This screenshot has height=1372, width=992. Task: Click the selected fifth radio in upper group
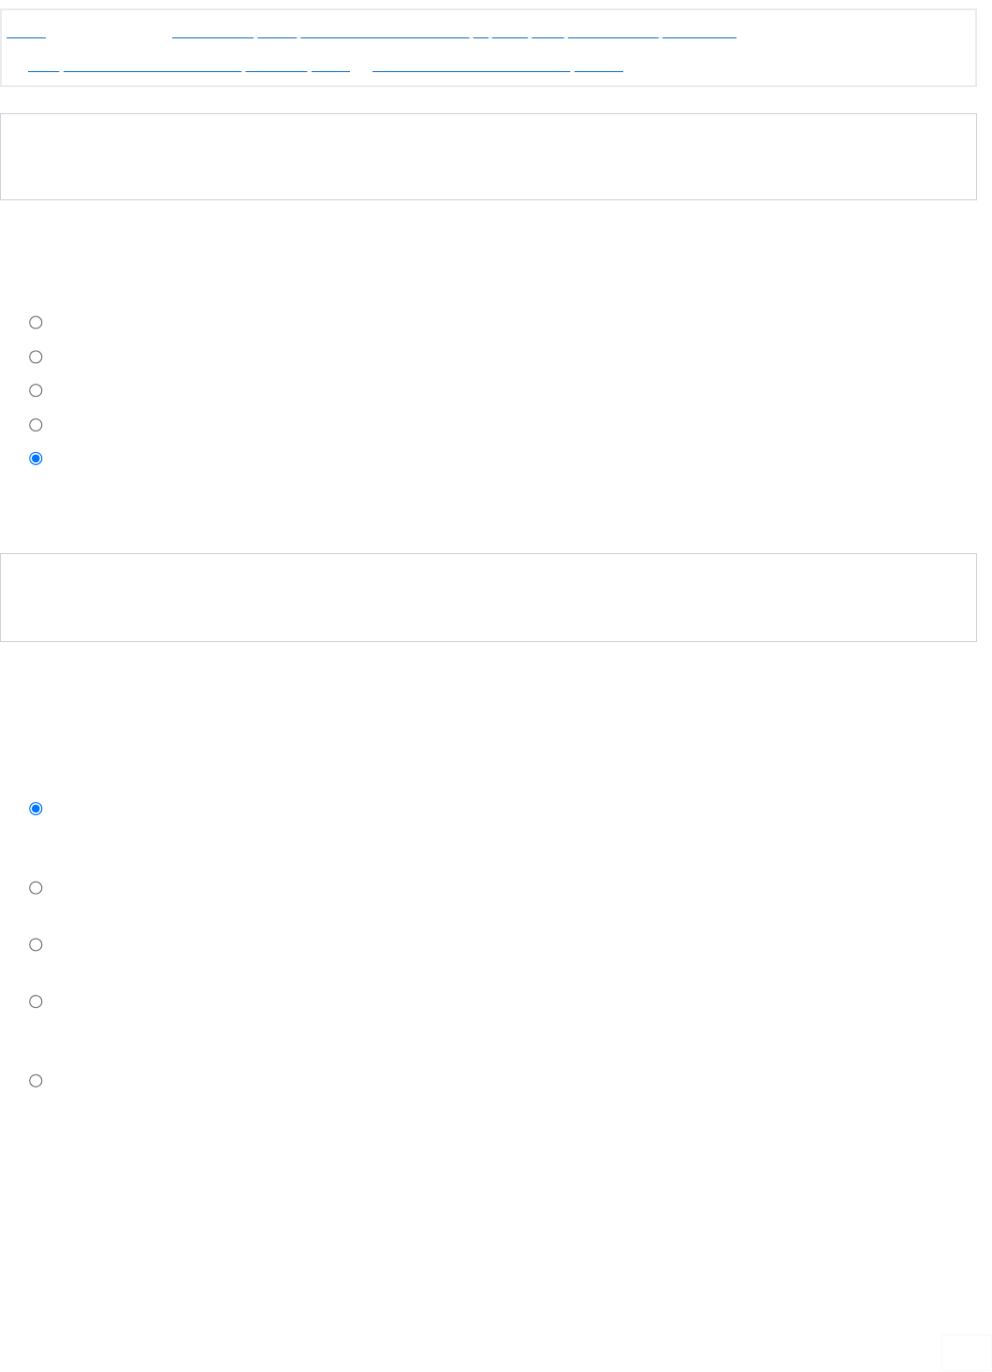coord(36,459)
